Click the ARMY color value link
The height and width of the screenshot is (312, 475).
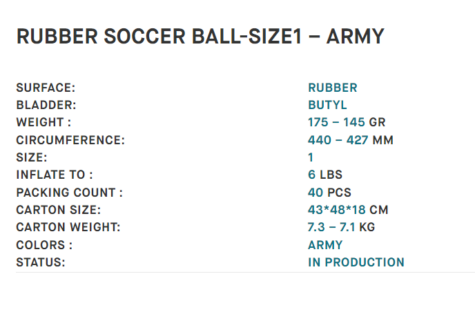pyautogui.click(x=325, y=245)
